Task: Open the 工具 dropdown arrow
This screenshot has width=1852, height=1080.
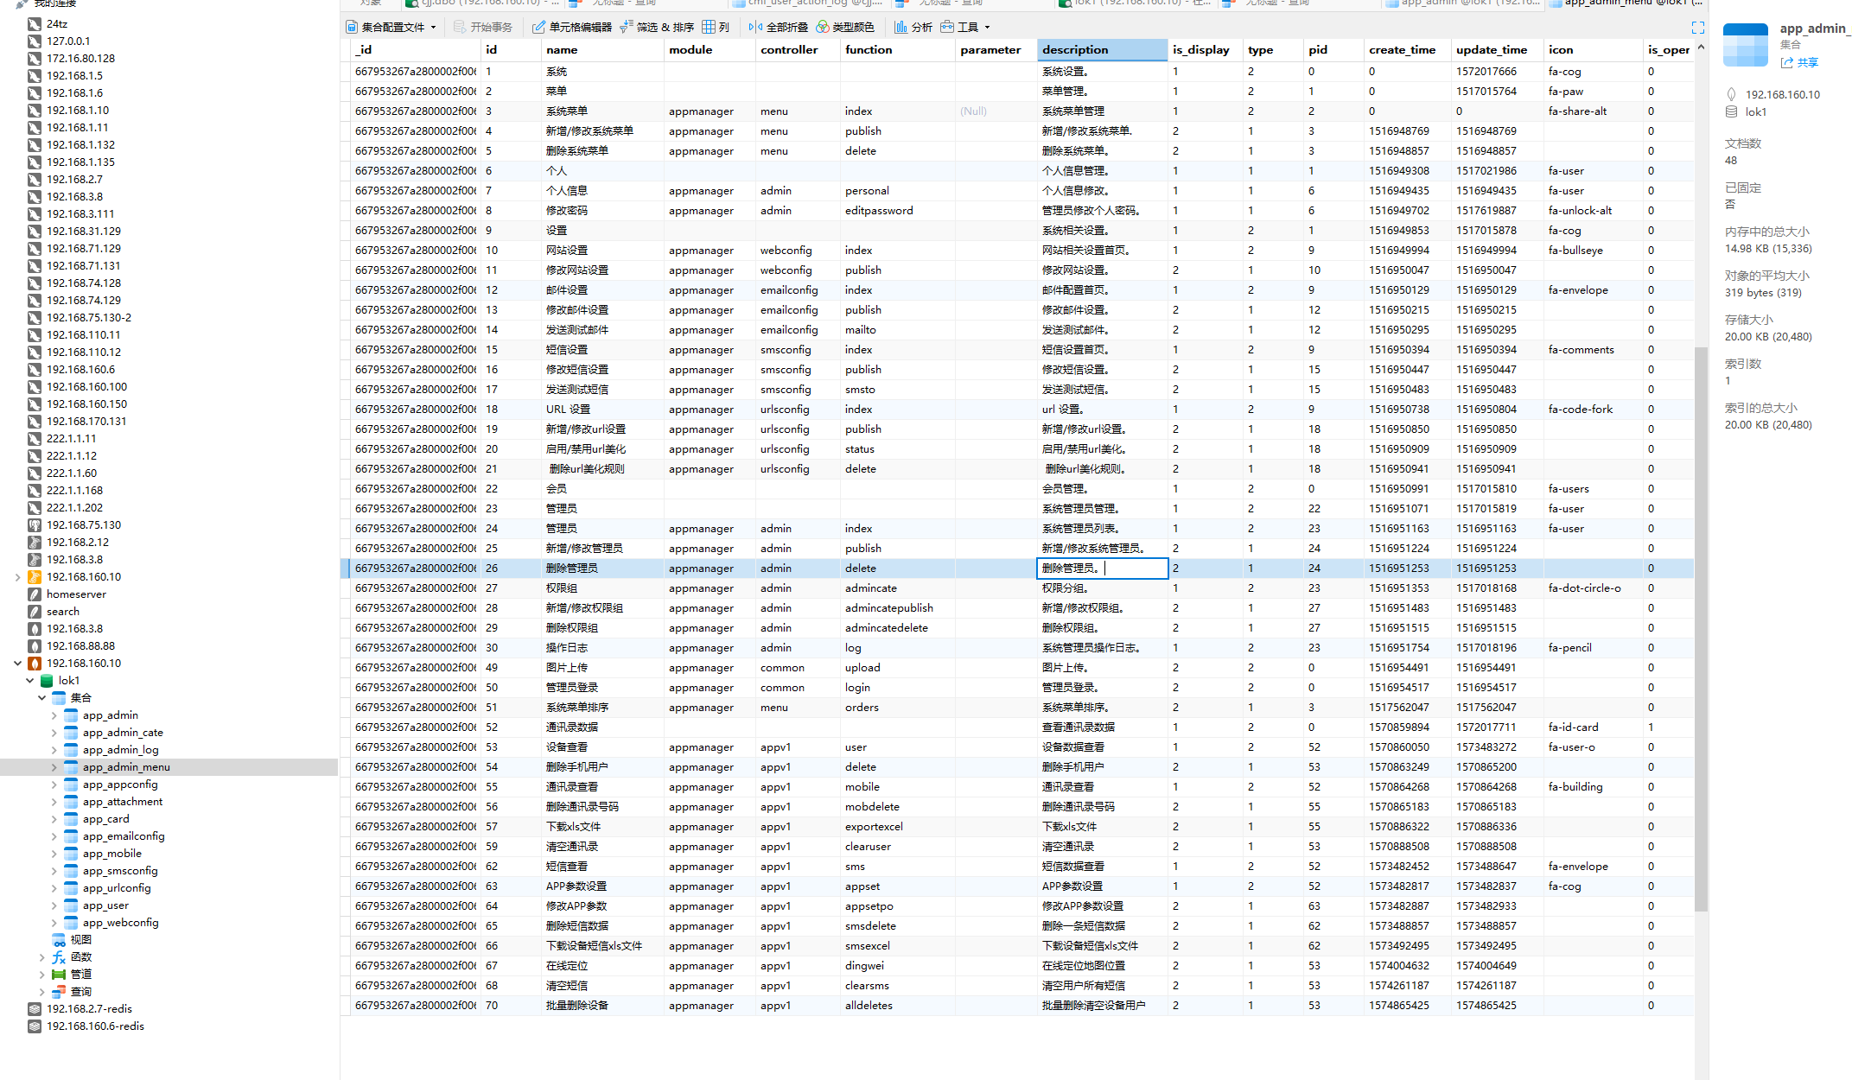Action: coord(987,28)
